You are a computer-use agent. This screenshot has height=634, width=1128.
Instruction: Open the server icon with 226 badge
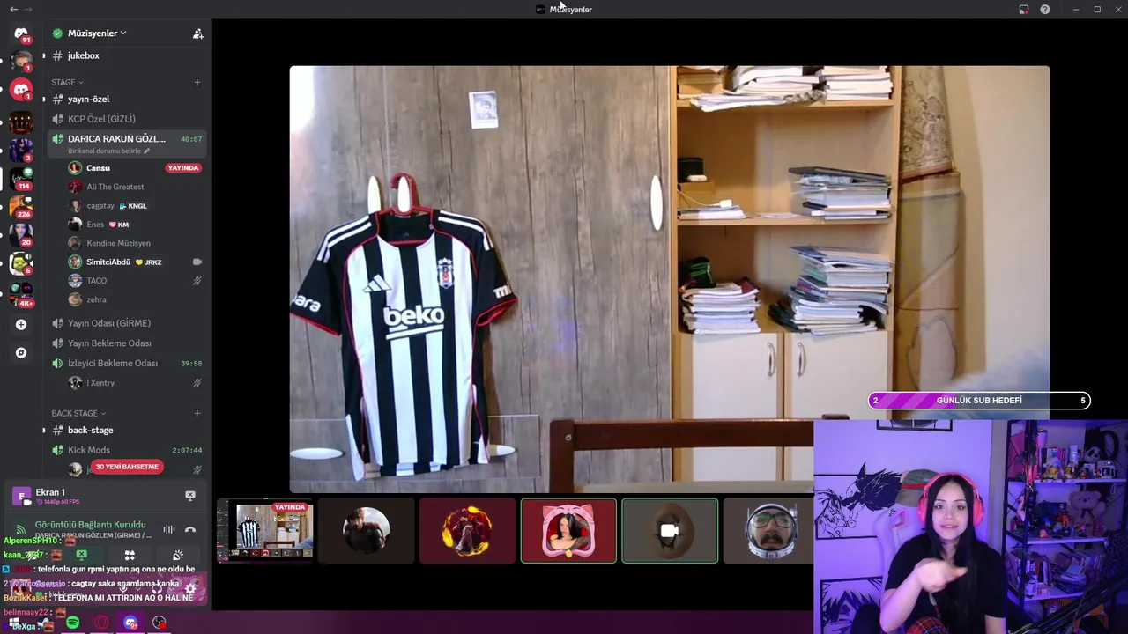click(21, 206)
